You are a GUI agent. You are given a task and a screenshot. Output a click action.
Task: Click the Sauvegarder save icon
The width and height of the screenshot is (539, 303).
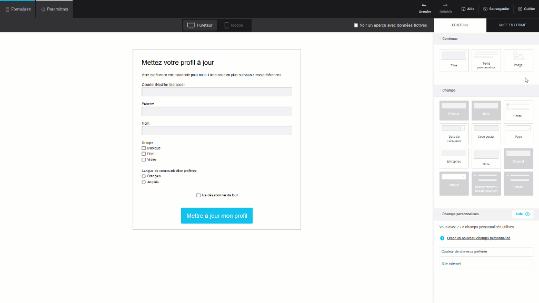pos(485,9)
